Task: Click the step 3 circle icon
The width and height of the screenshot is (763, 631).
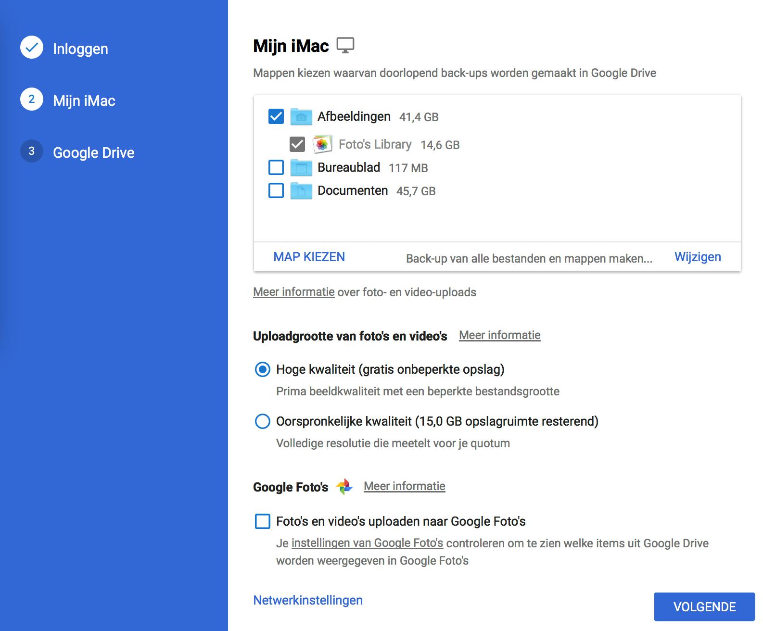Action: pyautogui.click(x=32, y=151)
